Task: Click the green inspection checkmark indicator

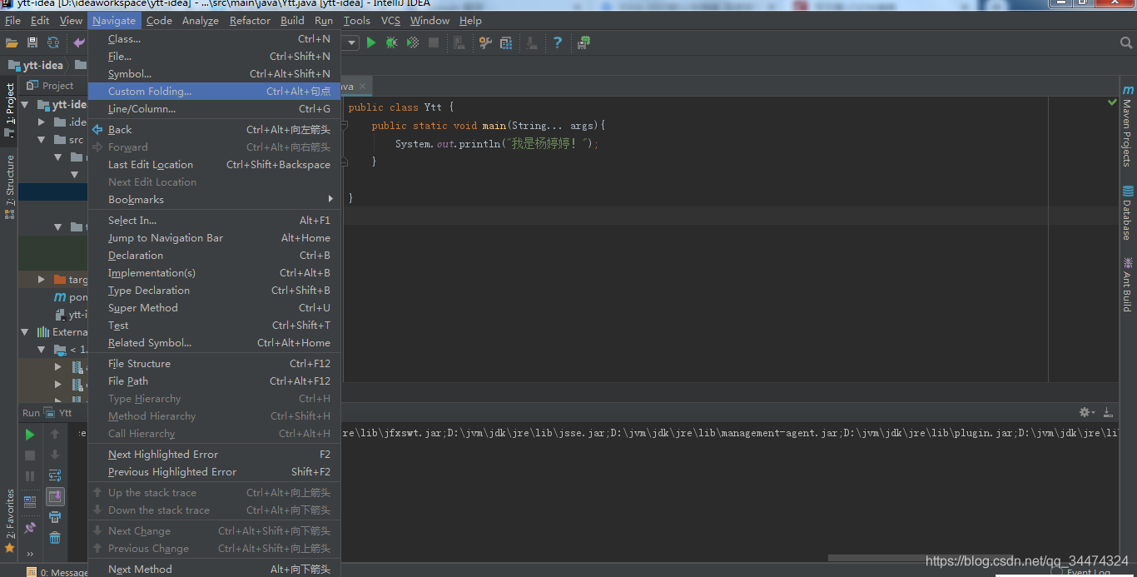Action: click(1112, 102)
